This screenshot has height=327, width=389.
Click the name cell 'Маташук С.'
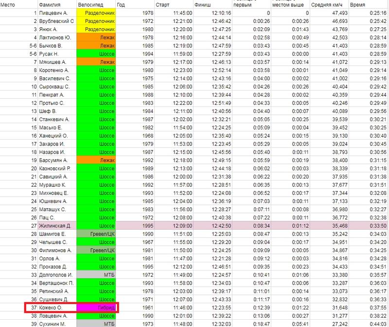[x=57, y=210]
